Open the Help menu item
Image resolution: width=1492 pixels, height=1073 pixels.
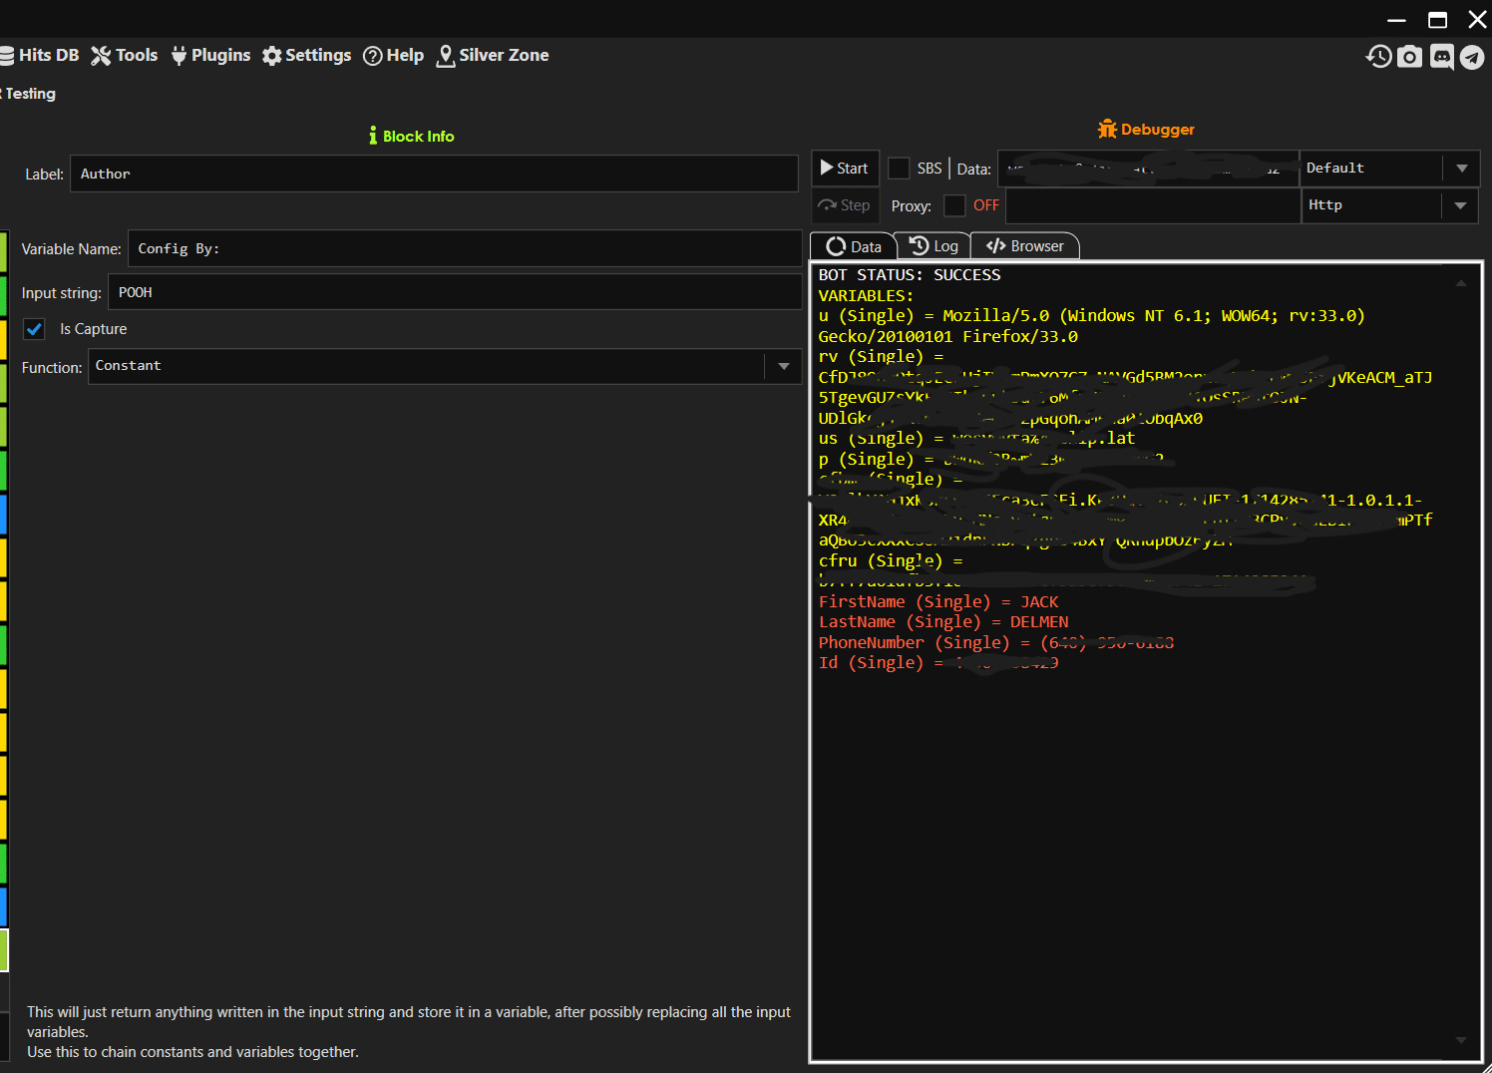394,56
